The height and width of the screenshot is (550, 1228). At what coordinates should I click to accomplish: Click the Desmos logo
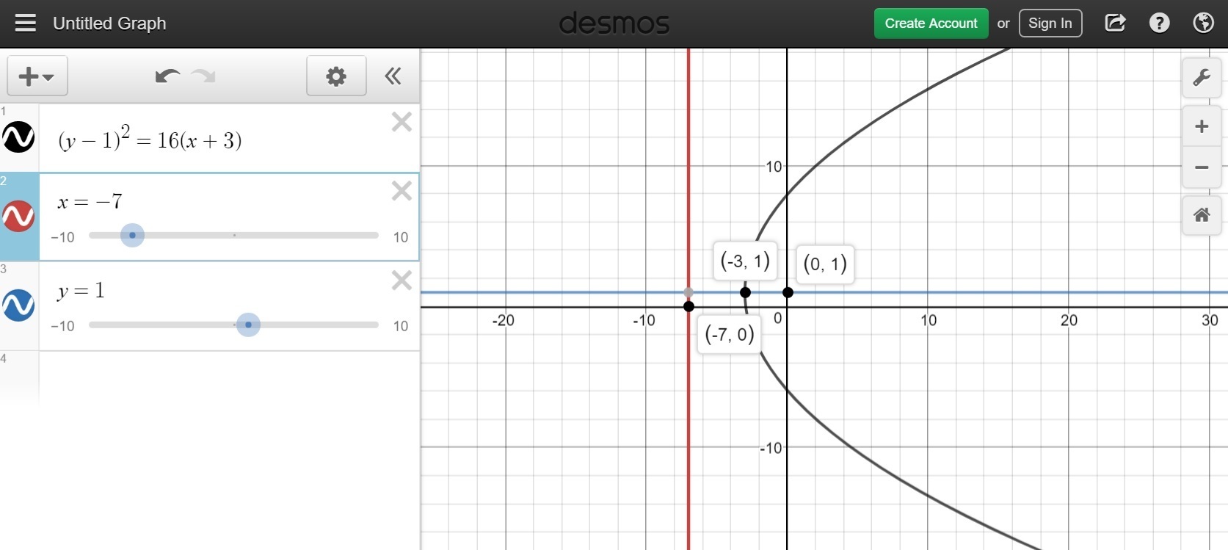coord(614,23)
